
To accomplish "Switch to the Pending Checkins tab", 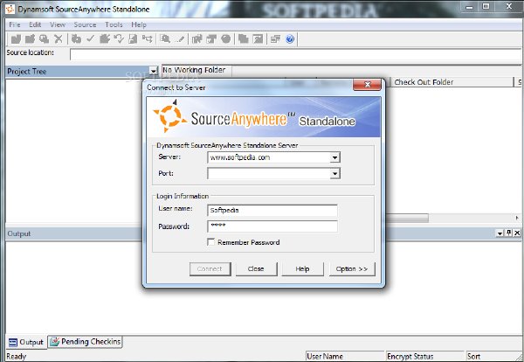I will click(85, 342).
